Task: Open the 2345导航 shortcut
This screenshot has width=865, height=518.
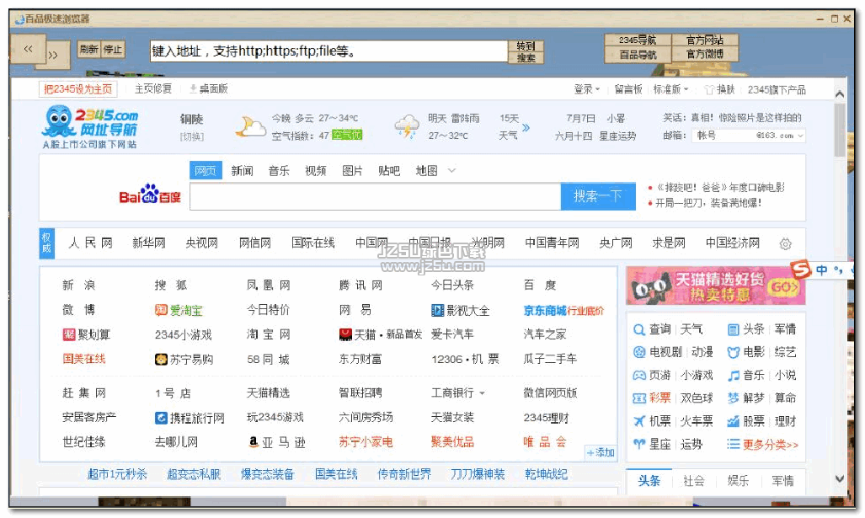Action: pos(638,40)
